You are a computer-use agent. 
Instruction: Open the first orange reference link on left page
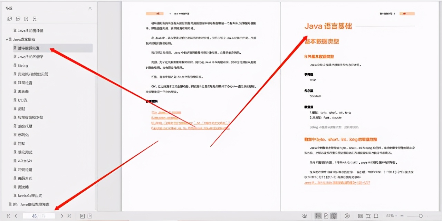point(166,113)
